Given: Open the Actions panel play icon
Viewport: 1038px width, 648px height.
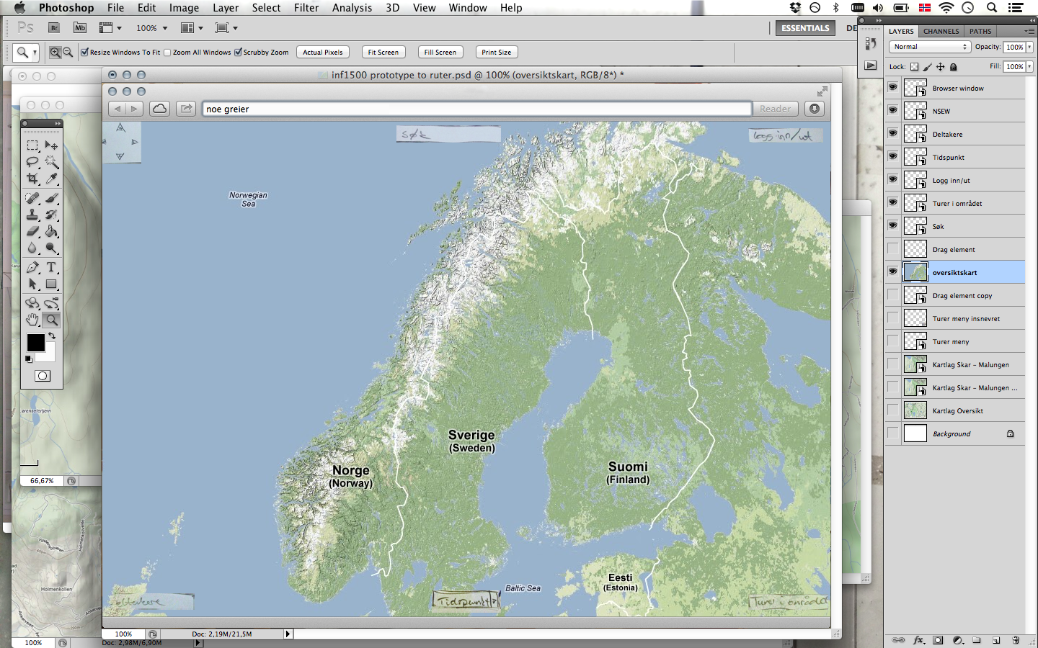Looking at the screenshot, I should point(871,66).
